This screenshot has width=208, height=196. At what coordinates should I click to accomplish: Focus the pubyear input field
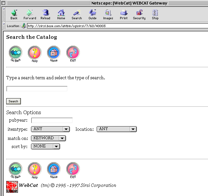coord(52,120)
